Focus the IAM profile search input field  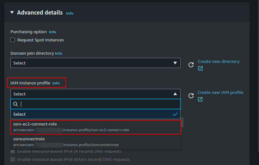point(98,104)
